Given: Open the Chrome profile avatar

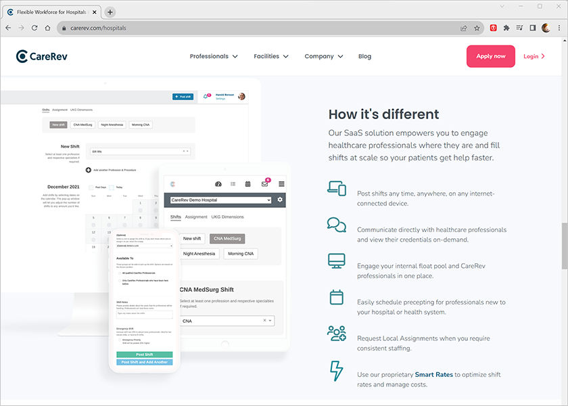Looking at the screenshot, I should [x=546, y=28].
